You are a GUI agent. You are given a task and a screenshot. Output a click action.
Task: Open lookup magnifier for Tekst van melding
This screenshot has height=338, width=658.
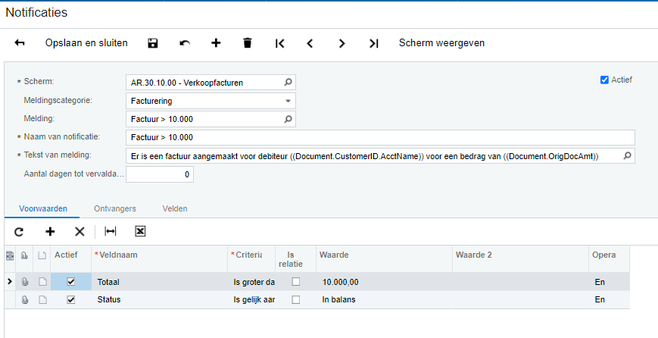point(627,156)
